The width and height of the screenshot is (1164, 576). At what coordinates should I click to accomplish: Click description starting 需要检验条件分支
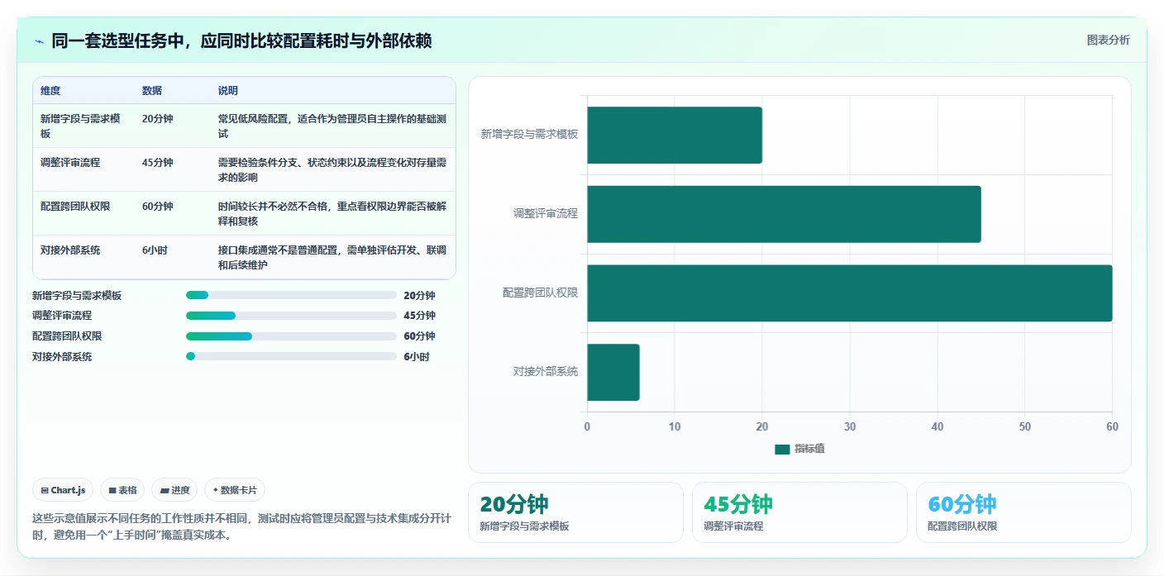(x=332, y=169)
